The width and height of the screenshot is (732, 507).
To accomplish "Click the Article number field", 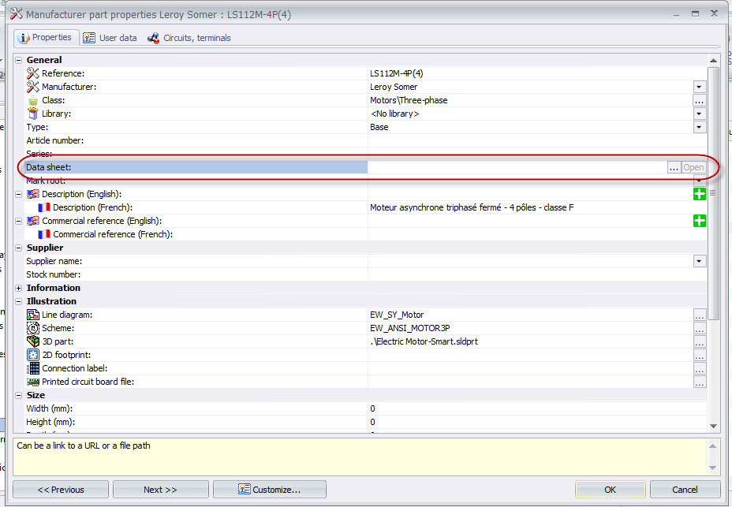I will (537, 140).
